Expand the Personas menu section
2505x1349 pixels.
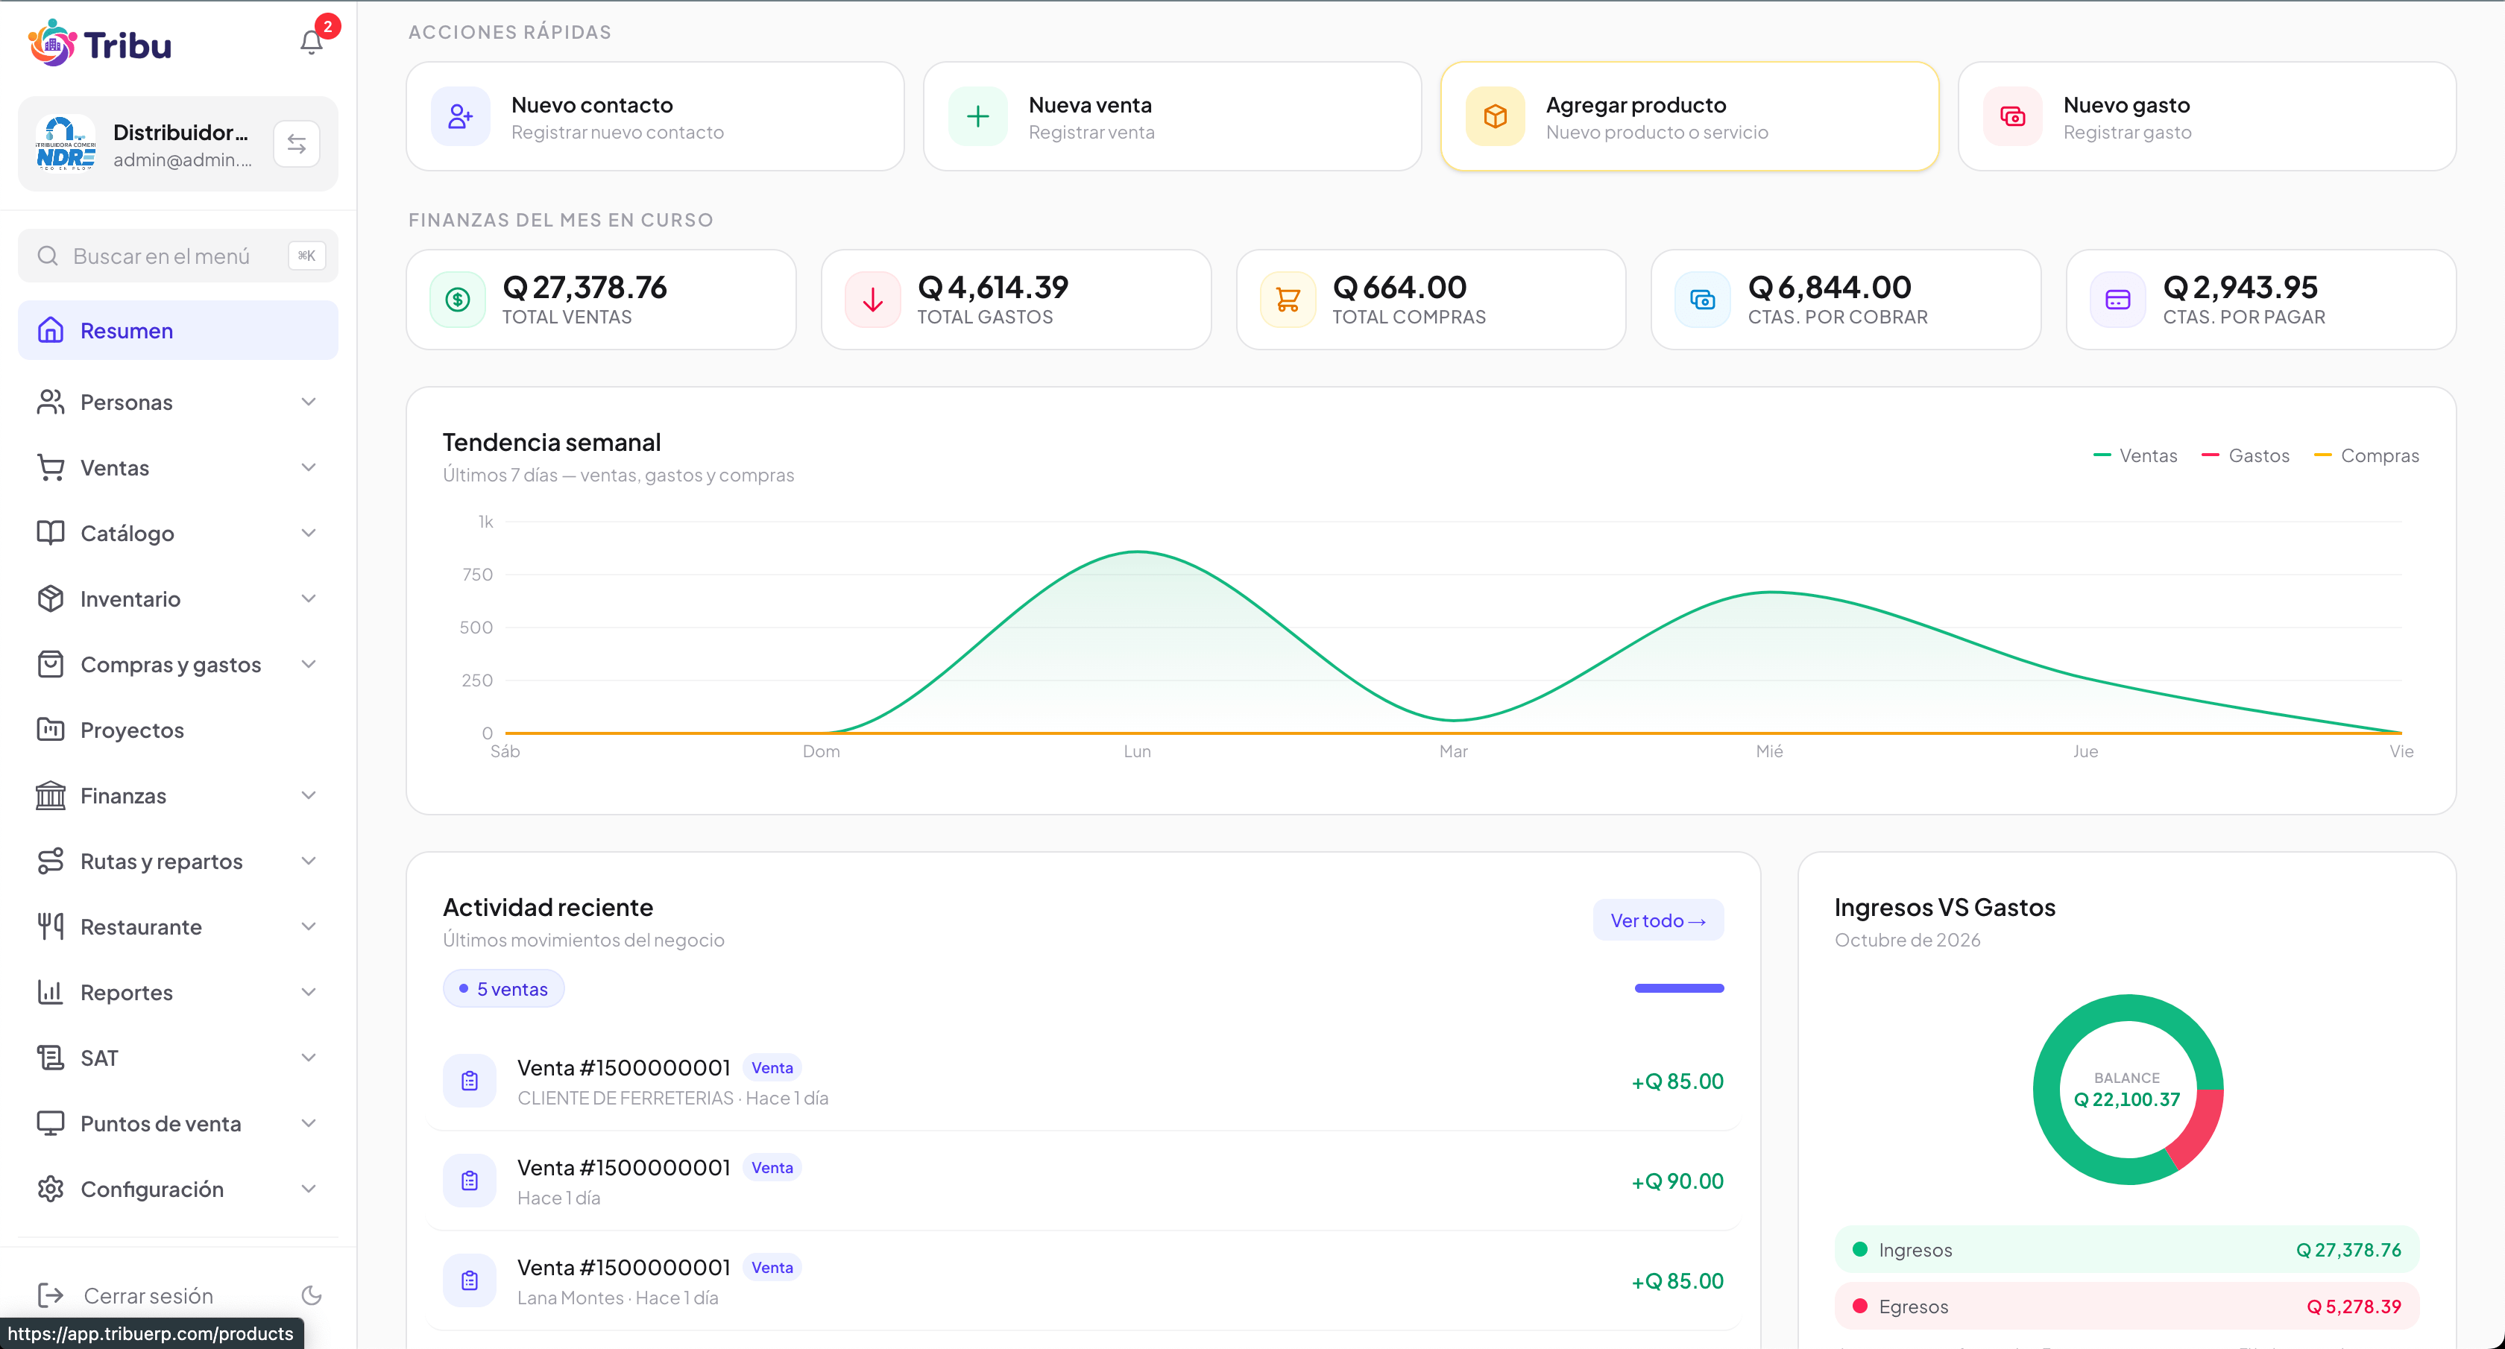178,402
